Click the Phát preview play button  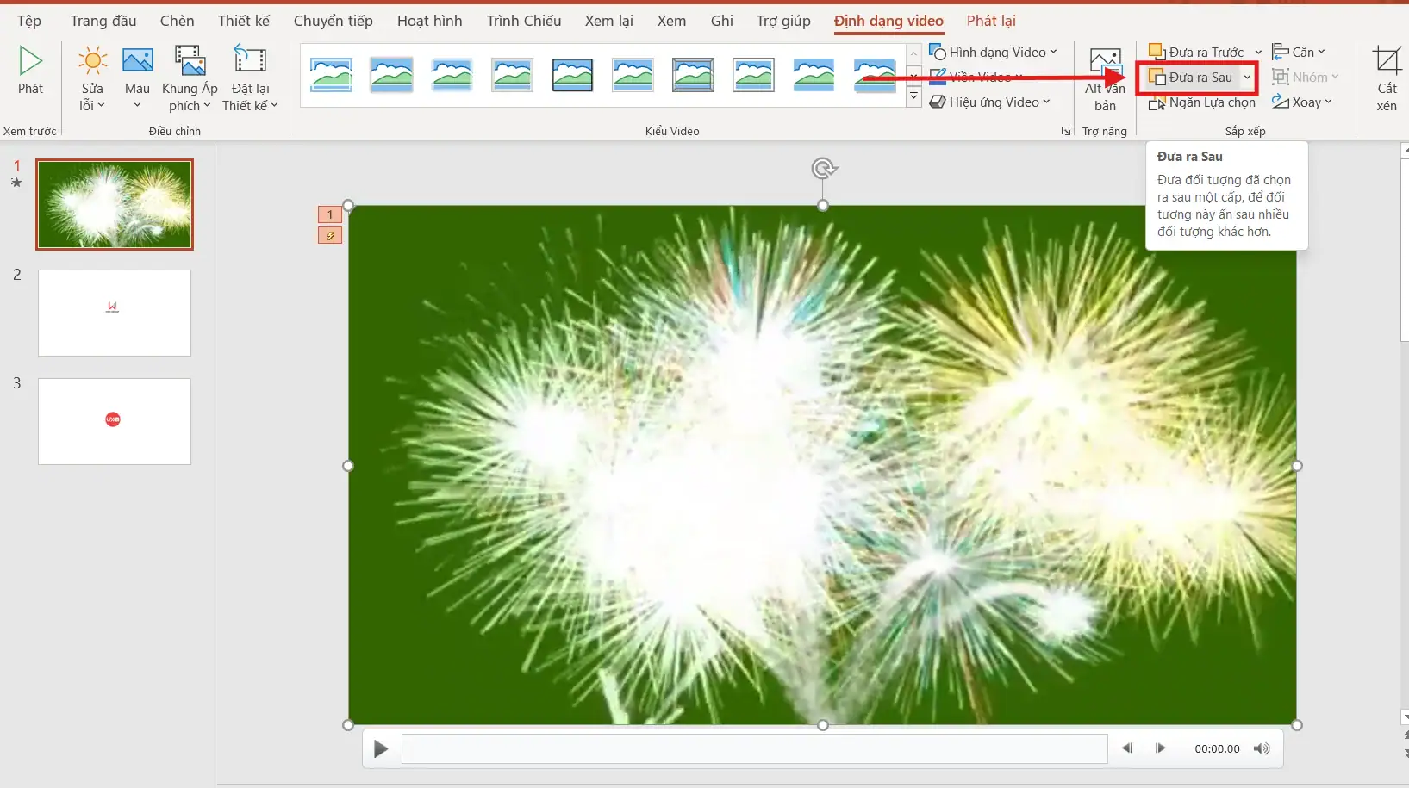coord(31,71)
